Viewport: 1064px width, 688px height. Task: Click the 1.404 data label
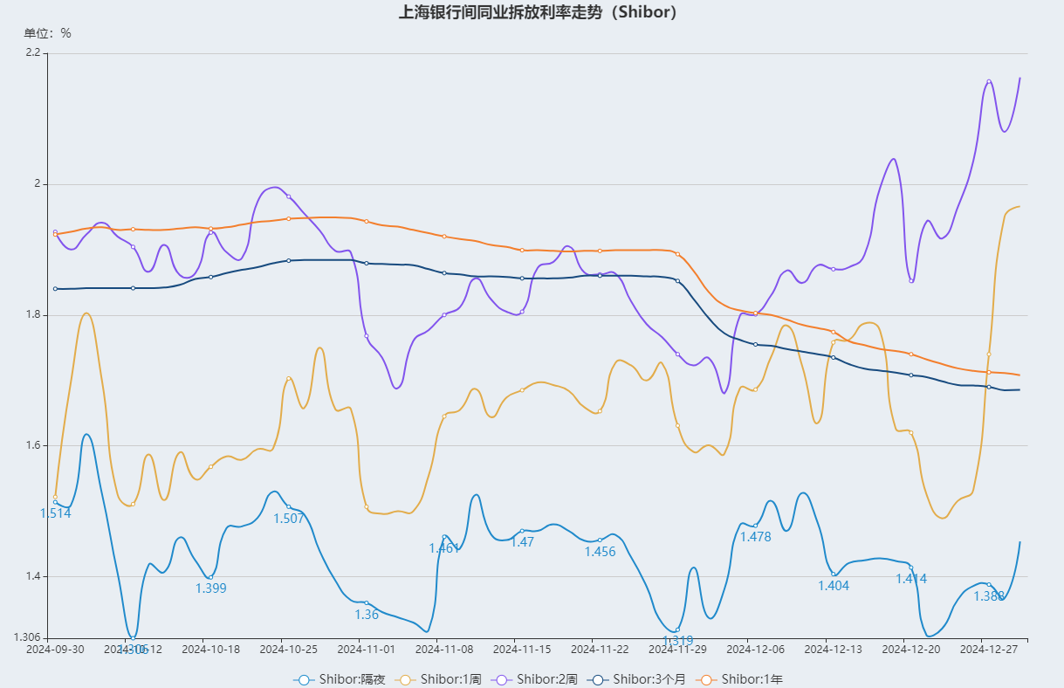(x=834, y=586)
